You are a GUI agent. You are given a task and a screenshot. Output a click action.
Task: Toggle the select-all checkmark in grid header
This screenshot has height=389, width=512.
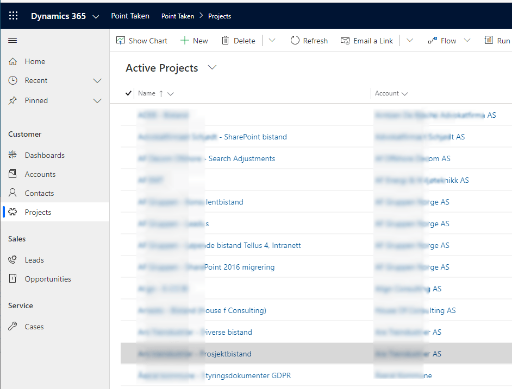pos(128,93)
